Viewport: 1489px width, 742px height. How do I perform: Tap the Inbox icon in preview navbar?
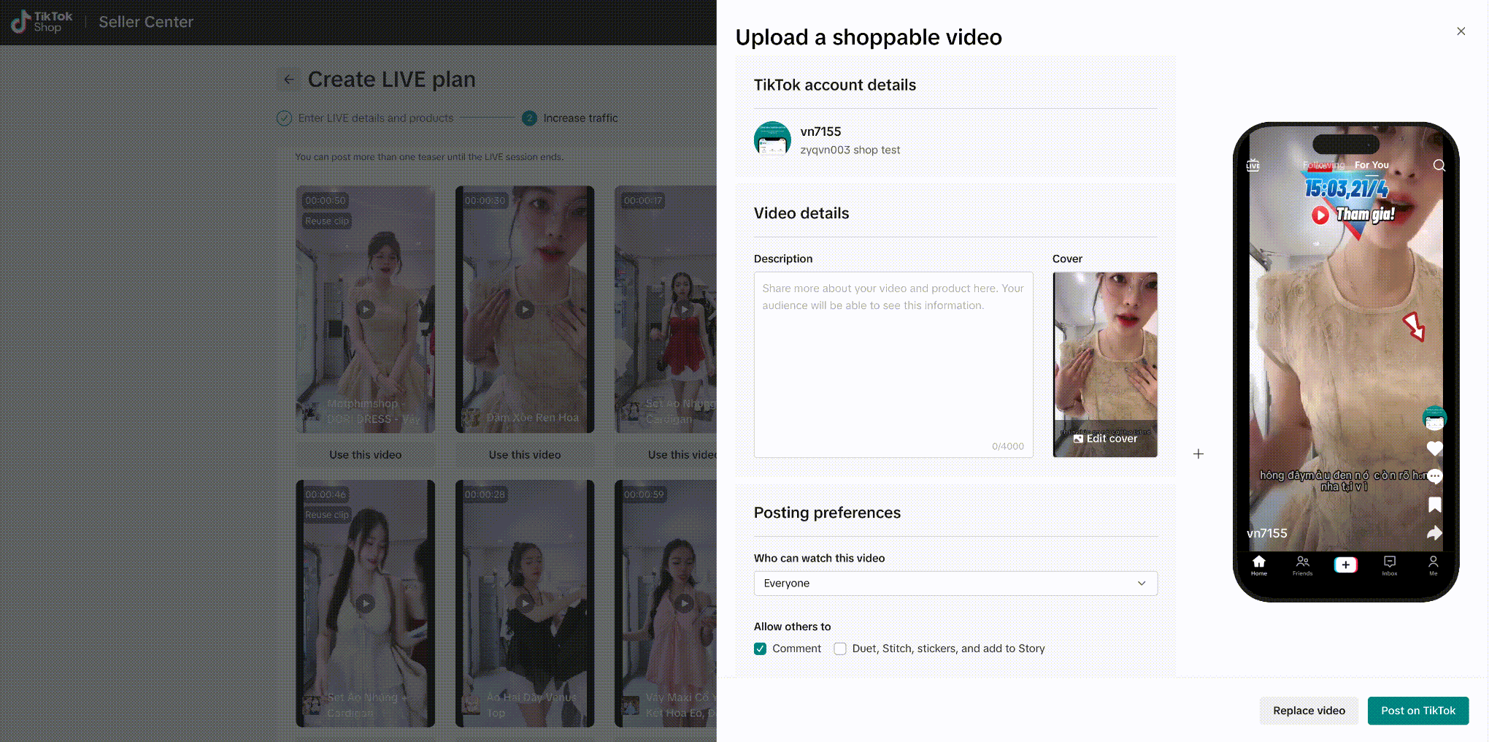(1389, 565)
